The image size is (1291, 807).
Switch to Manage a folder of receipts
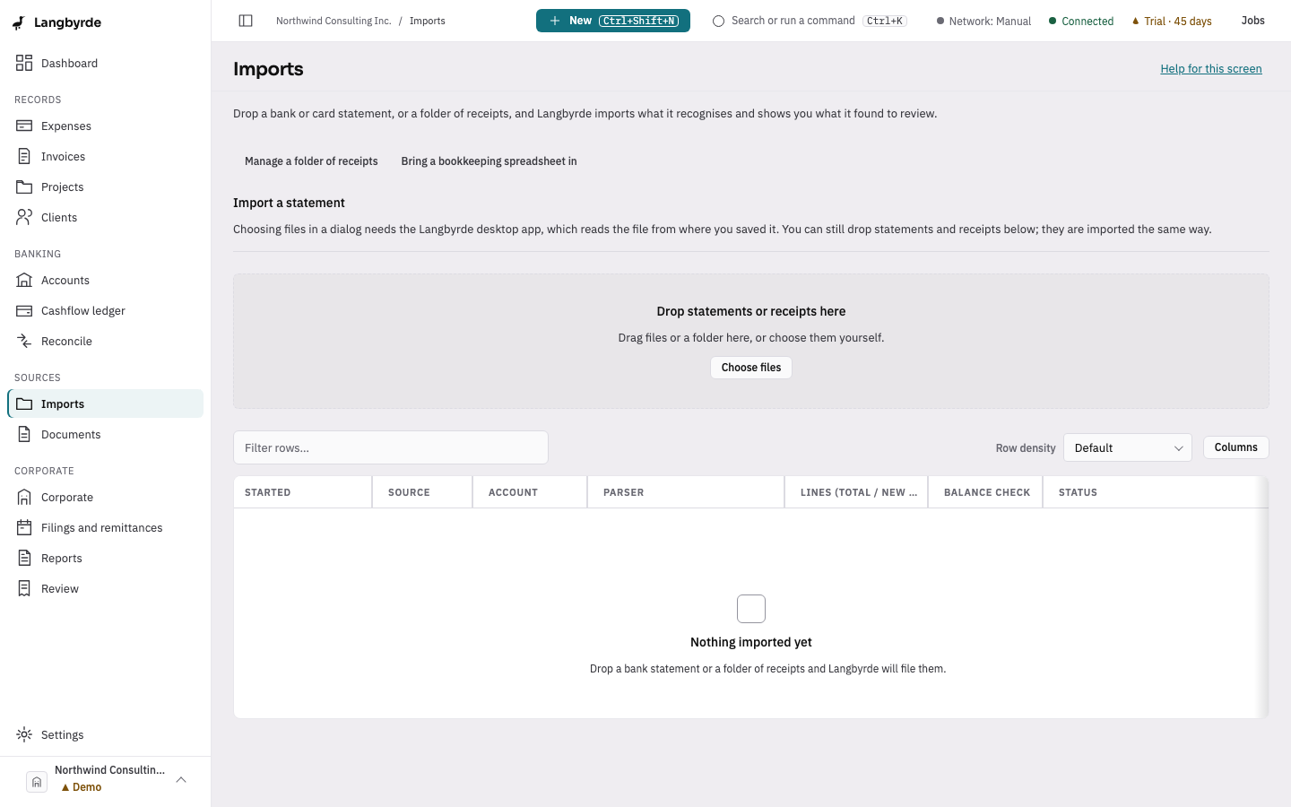[311, 161]
